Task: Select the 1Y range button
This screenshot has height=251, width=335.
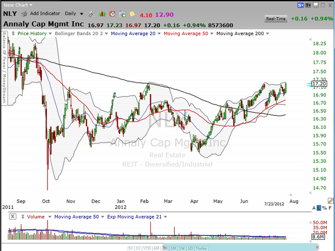Action: coord(138,248)
